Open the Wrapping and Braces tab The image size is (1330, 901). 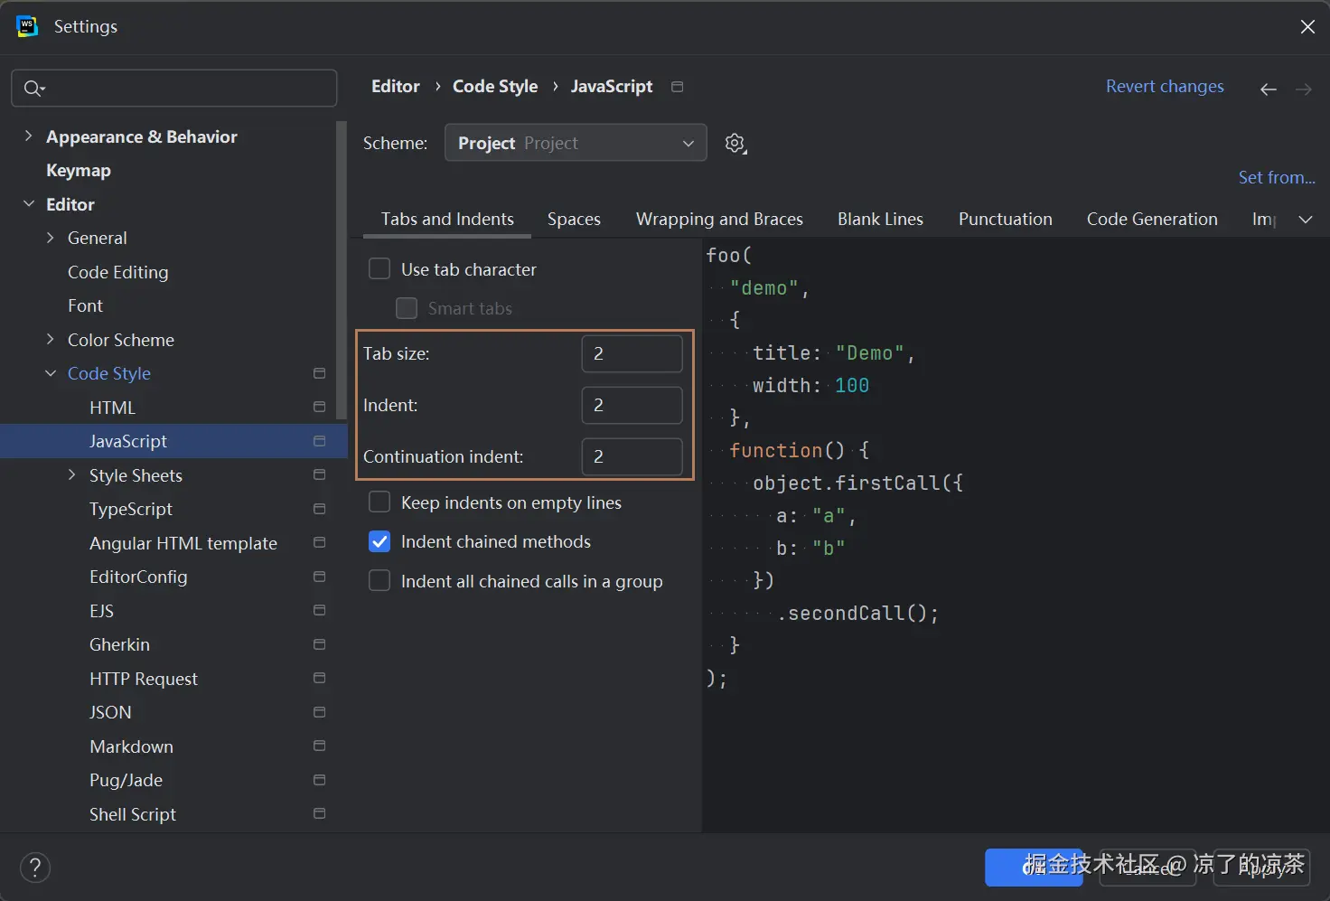(x=719, y=220)
